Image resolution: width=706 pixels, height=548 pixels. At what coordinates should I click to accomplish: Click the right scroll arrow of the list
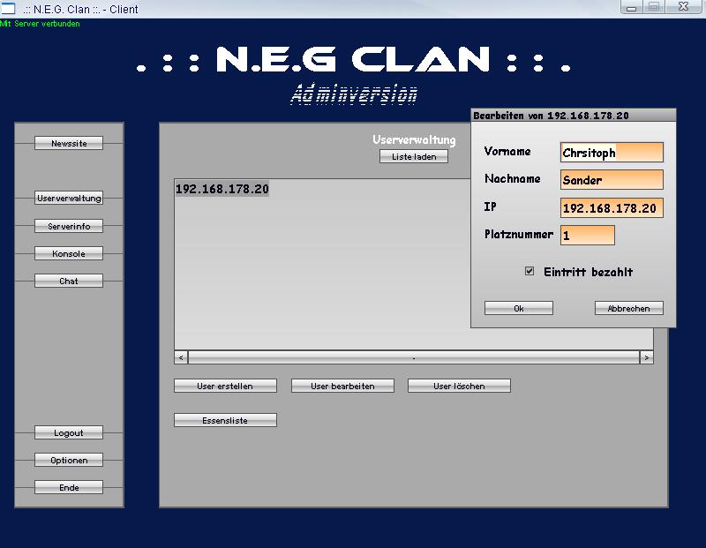tap(647, 357)
